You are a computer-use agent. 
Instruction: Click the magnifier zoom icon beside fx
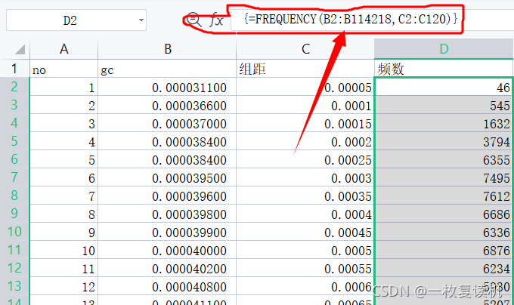(194, 20)
